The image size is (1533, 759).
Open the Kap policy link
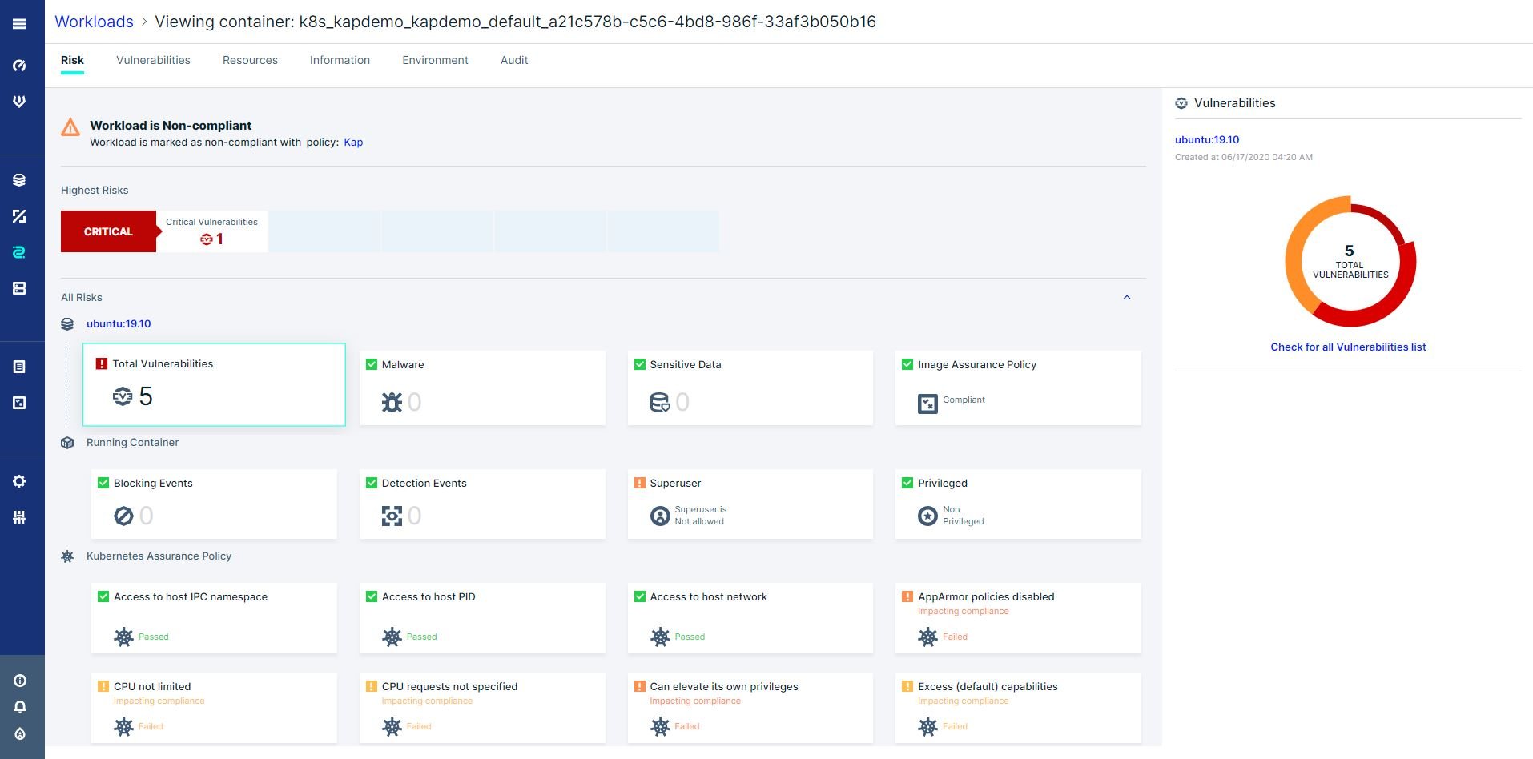pyautogui.click(x=353, y=142)
